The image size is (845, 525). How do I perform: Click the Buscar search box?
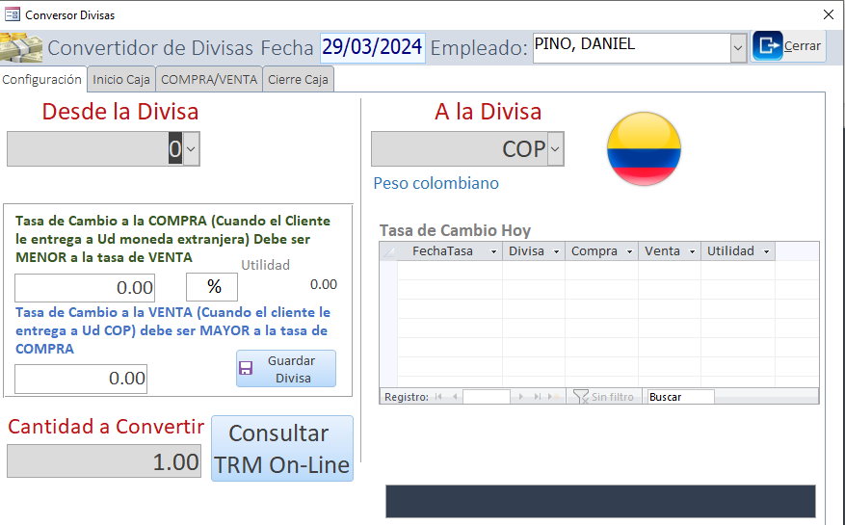pyautogui.click(x=680, y=397)
